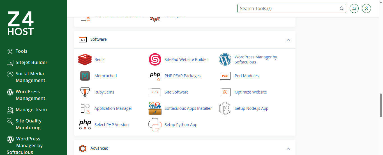The image size is (383, 155).
Task: Click the WordPress Manager by Softaculous icon
Action: (x=225, y=60)
